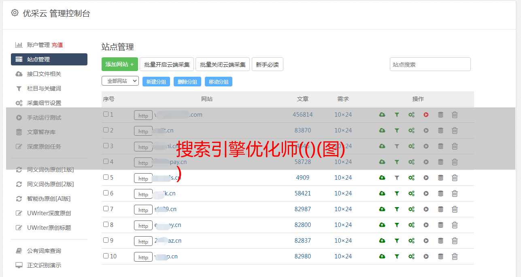Click cloud upload icon in row 5
The height and width of the screenshot is (277, 521).
point(382,178)
